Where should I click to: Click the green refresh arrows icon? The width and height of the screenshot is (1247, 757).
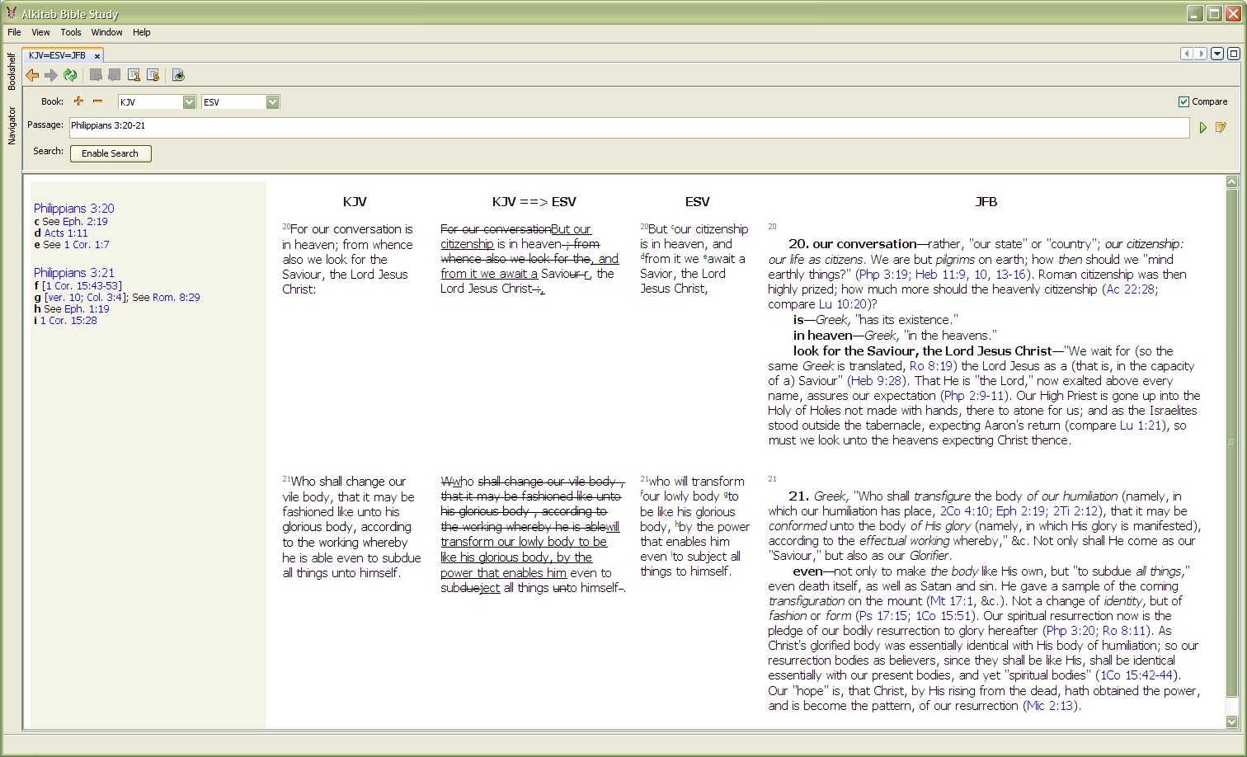pos(70,75)
